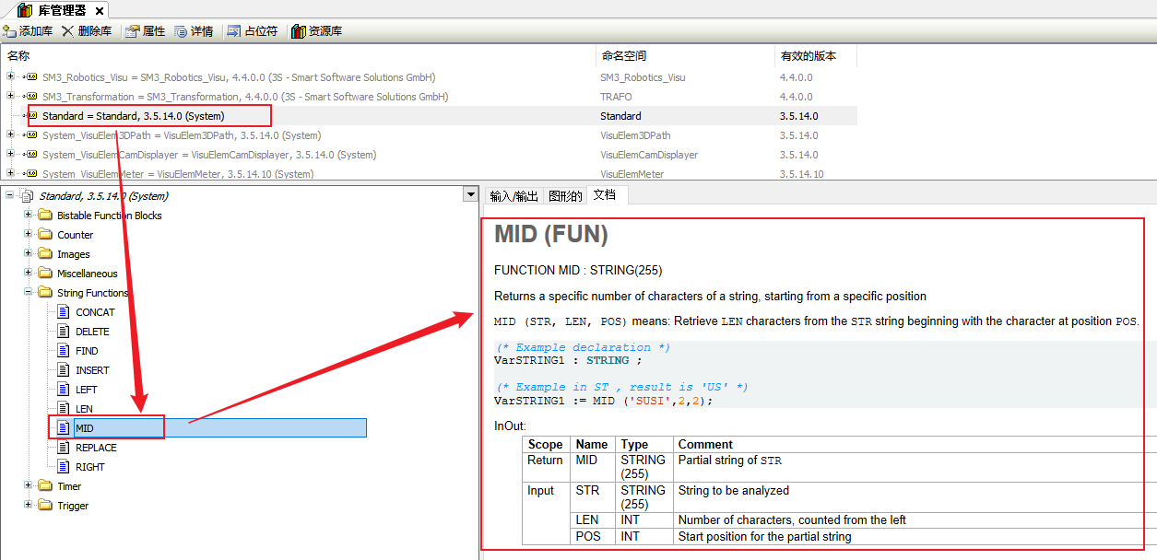Collapse the String Functions folder
The height and width of the screenshot is (560, 1157).
coord(29,292)
